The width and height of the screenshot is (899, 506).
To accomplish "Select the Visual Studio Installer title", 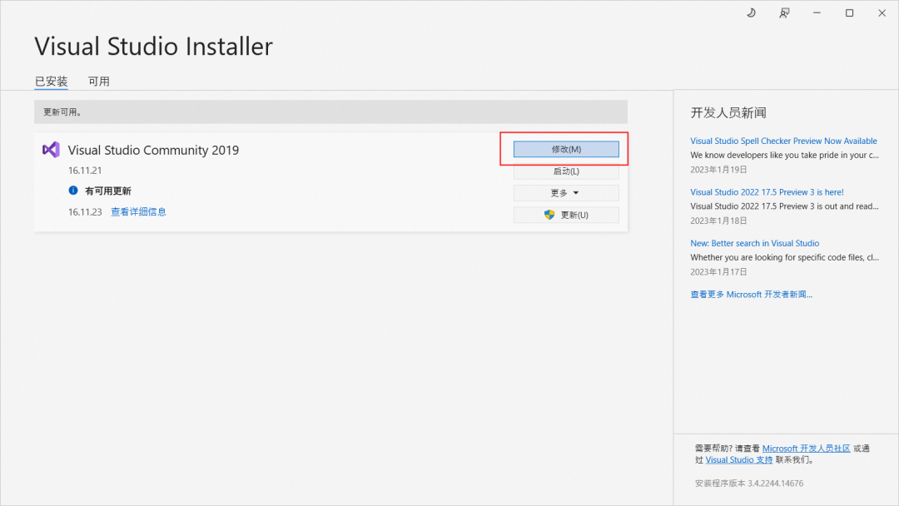I will coord(154,47).
